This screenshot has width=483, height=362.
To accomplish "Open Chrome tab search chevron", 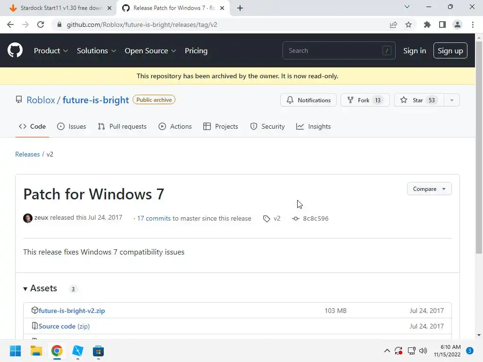I will point(407,7).
